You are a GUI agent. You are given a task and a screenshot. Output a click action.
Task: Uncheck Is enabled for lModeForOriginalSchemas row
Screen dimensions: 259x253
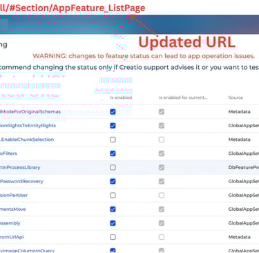(113, 112)
